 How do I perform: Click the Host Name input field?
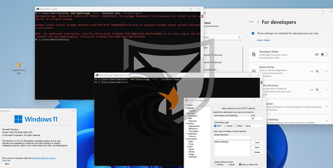pos(232,118)
